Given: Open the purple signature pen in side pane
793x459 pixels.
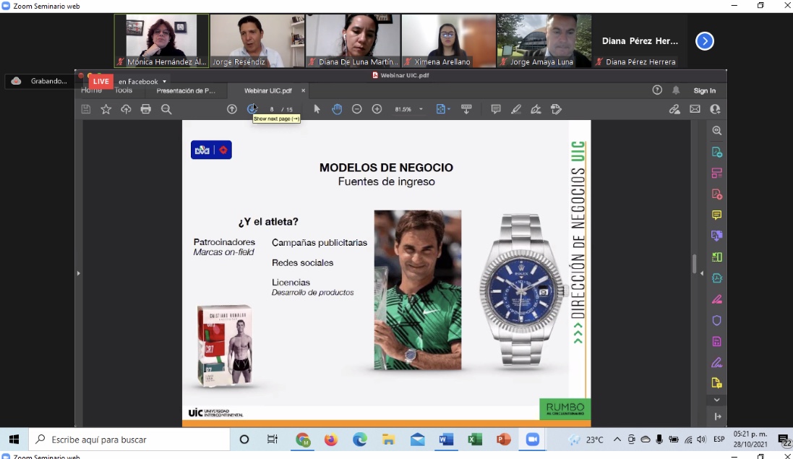Looking at the screenshot, I should click(716, 362).
